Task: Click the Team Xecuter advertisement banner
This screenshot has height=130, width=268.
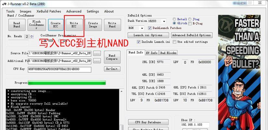Action: (x=239, y=72)
